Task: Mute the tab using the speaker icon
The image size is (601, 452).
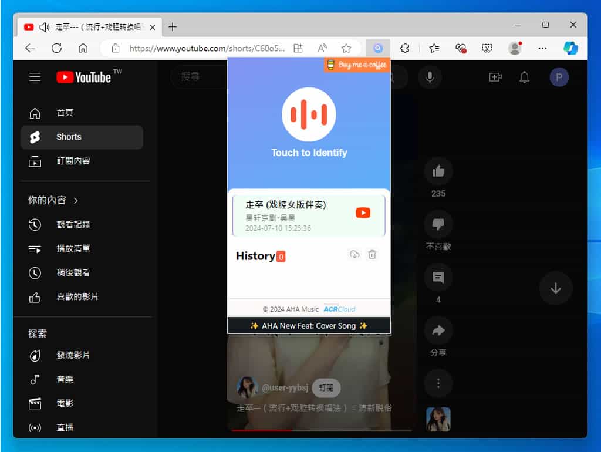Action: click(45, 27)
